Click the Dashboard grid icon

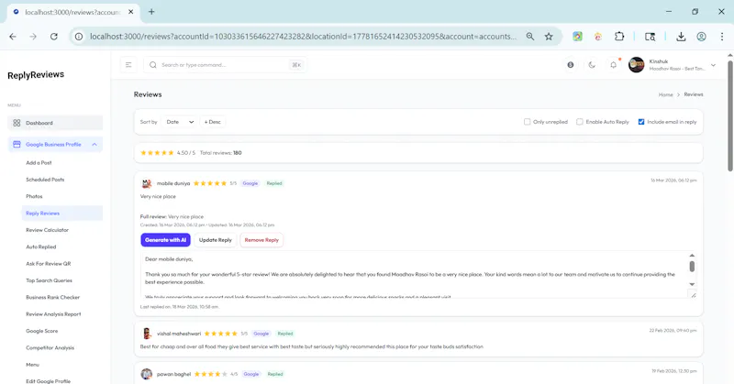click(17, 123)
